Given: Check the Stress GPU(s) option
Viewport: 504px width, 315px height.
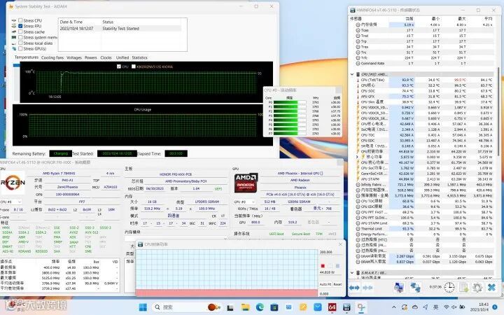Looking at the screenshot, I should [20, 48].
